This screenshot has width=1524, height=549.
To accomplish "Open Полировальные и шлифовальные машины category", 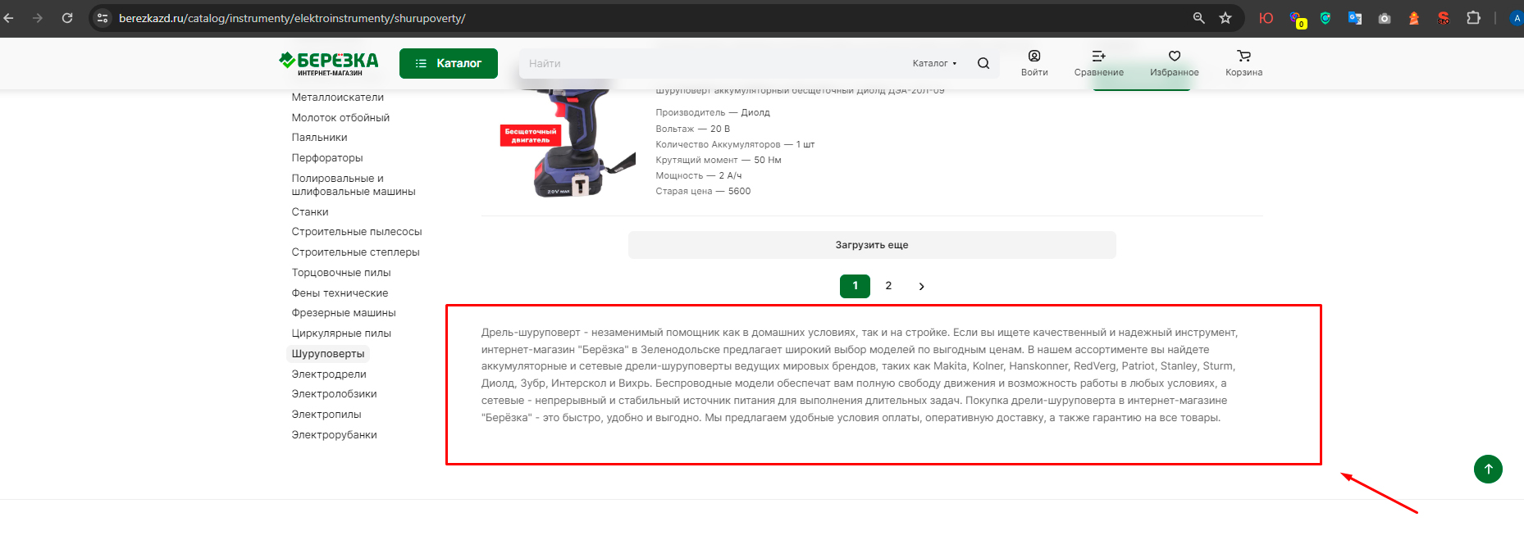I will (x=354, y=185).
